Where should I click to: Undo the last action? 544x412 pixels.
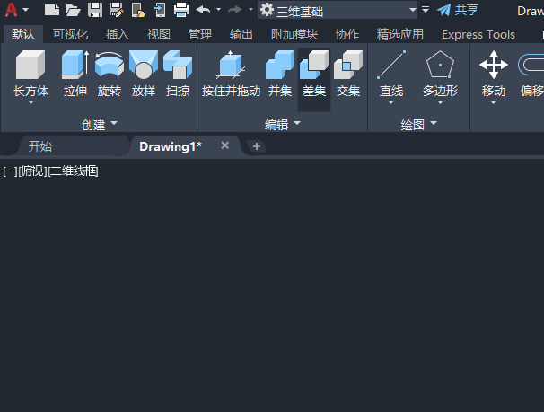(203, 9)
